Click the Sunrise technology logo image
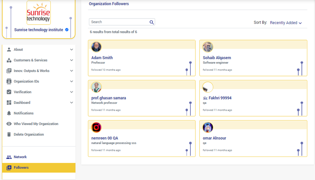 coord(38,13)
